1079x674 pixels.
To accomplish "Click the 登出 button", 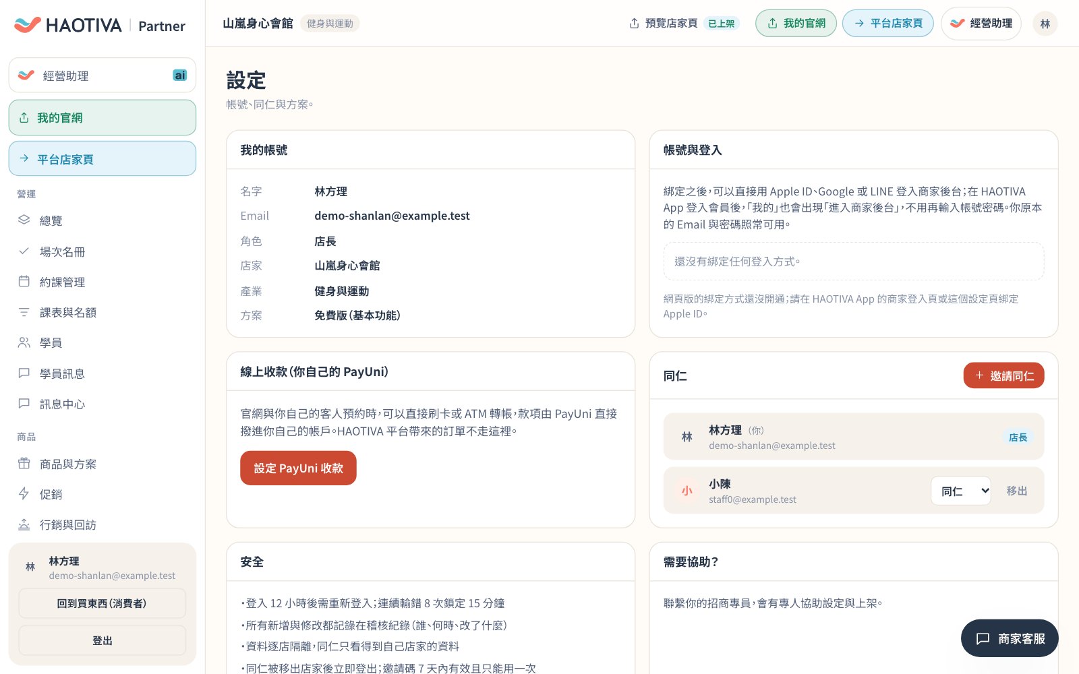I will [x=103, y=640].
